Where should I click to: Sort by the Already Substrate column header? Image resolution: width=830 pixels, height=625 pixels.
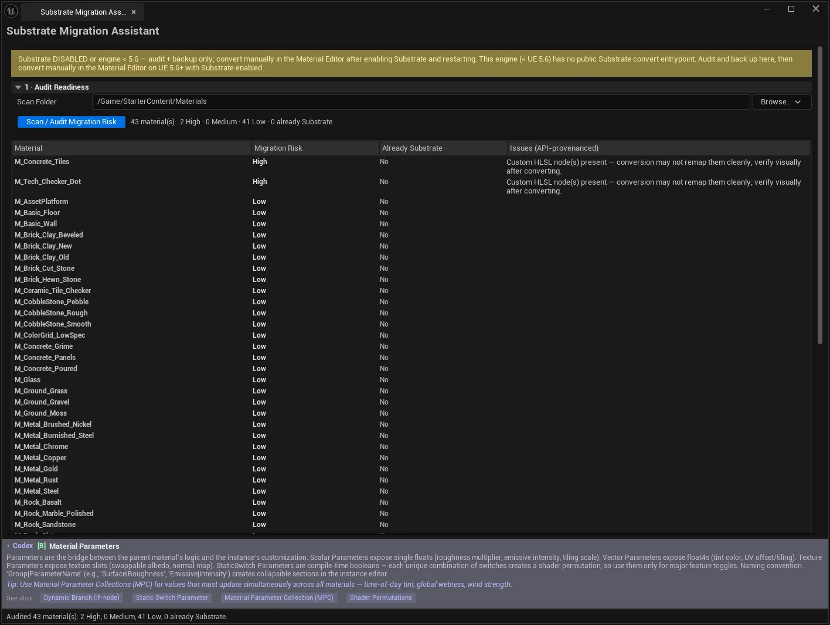tap(443, 148)
